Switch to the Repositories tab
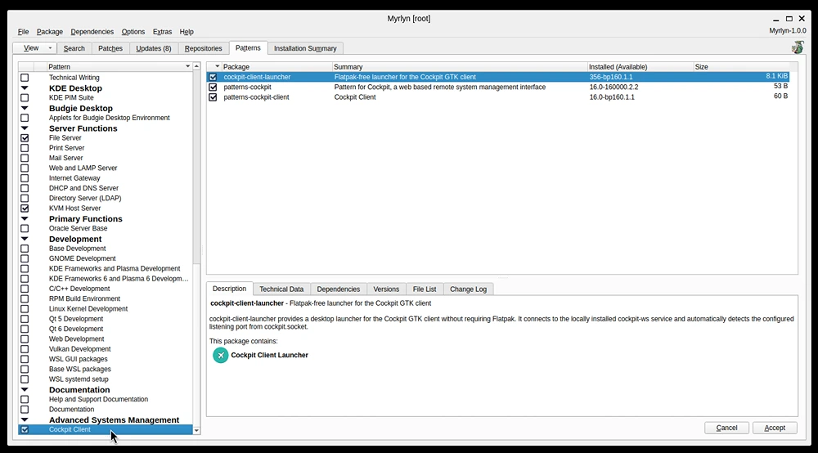818x453 pixels. coord(203,48)
